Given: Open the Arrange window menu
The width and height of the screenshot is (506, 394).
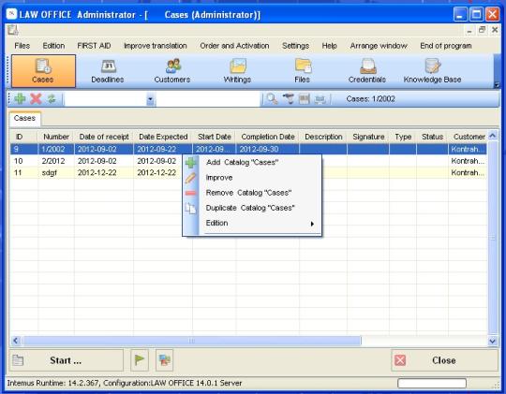Looking at the screenshot, I should coord(379,46).
